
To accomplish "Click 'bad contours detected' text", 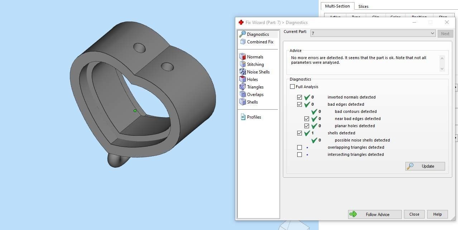I will tap(356, 111).
